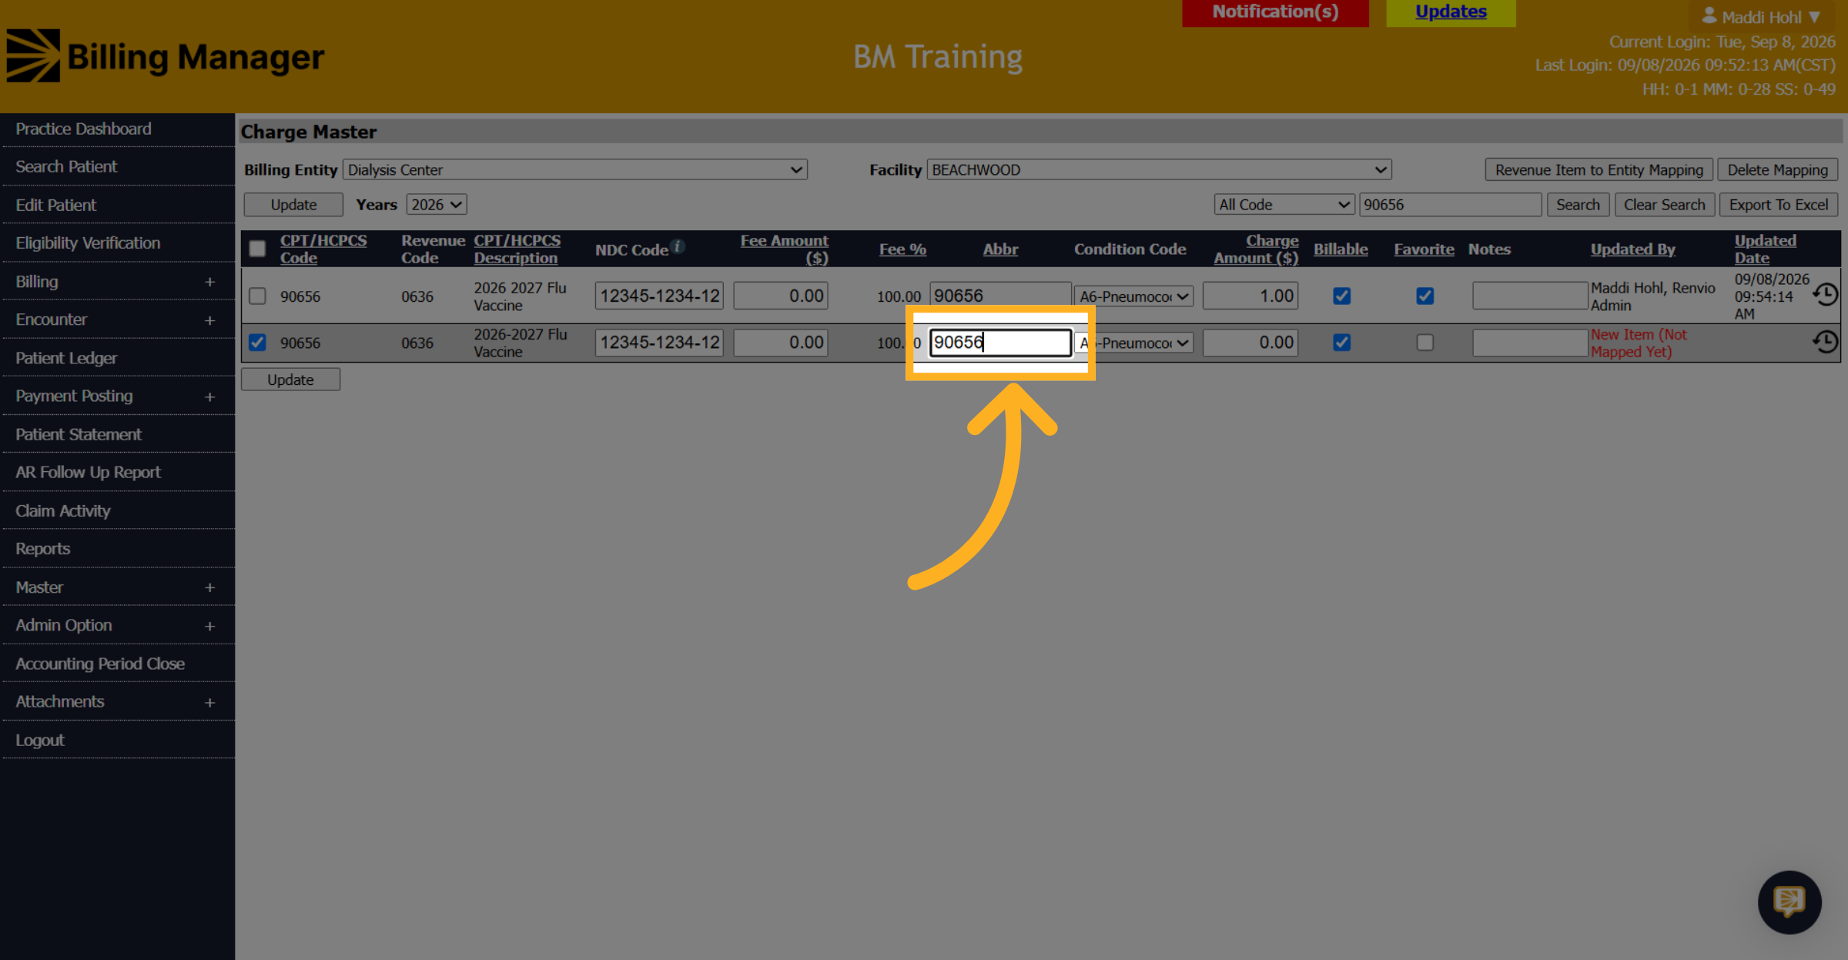The height and width of the screenshot is (960, 1848).
Task: Toggle the select-all header checkbox
Action: [257, 249]
